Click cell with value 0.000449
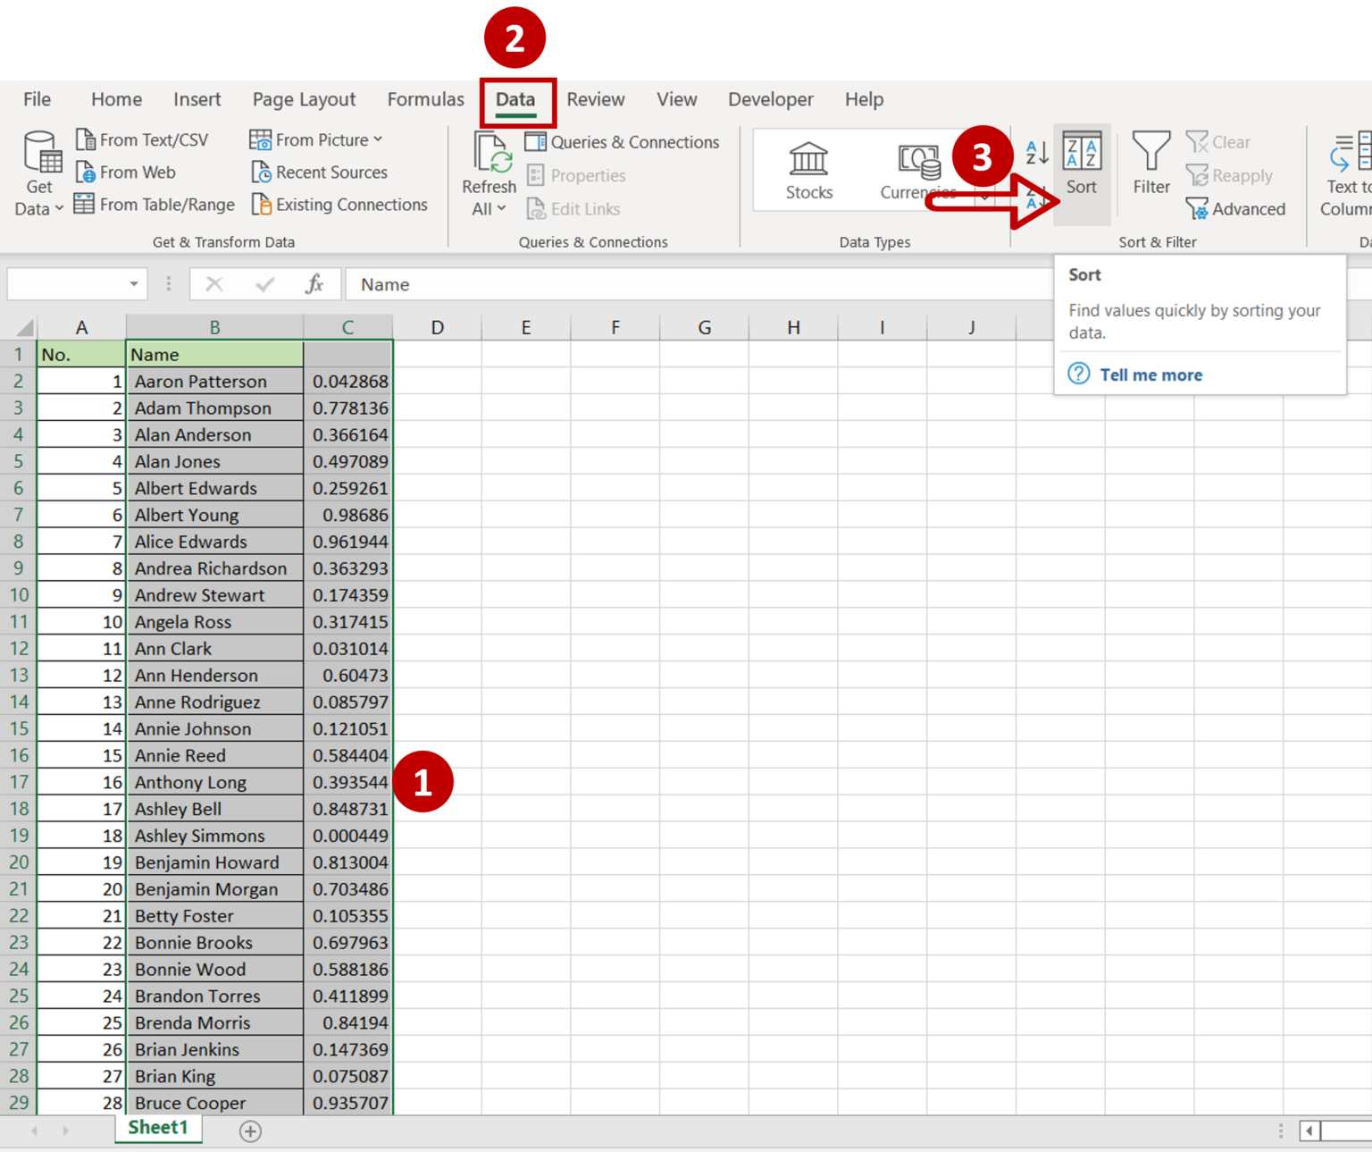 (348, 836)
